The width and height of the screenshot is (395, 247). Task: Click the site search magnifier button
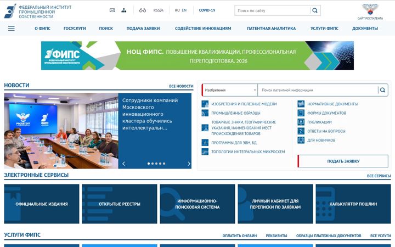315,10
